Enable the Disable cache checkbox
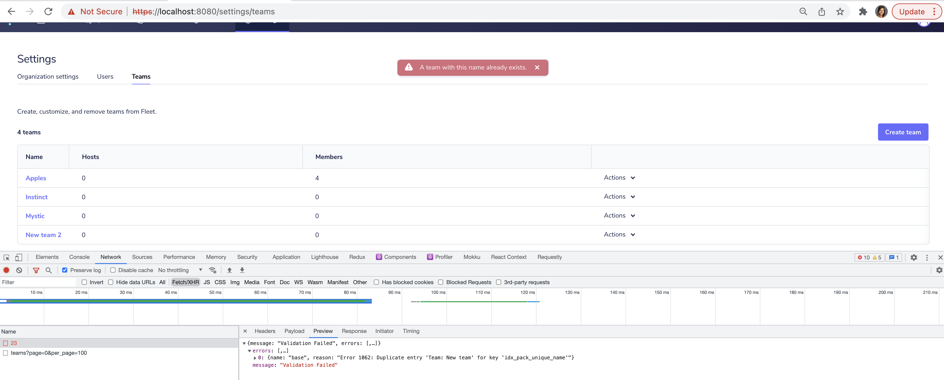The width and height of the screenshot is (944, 380). coord(113,270)
